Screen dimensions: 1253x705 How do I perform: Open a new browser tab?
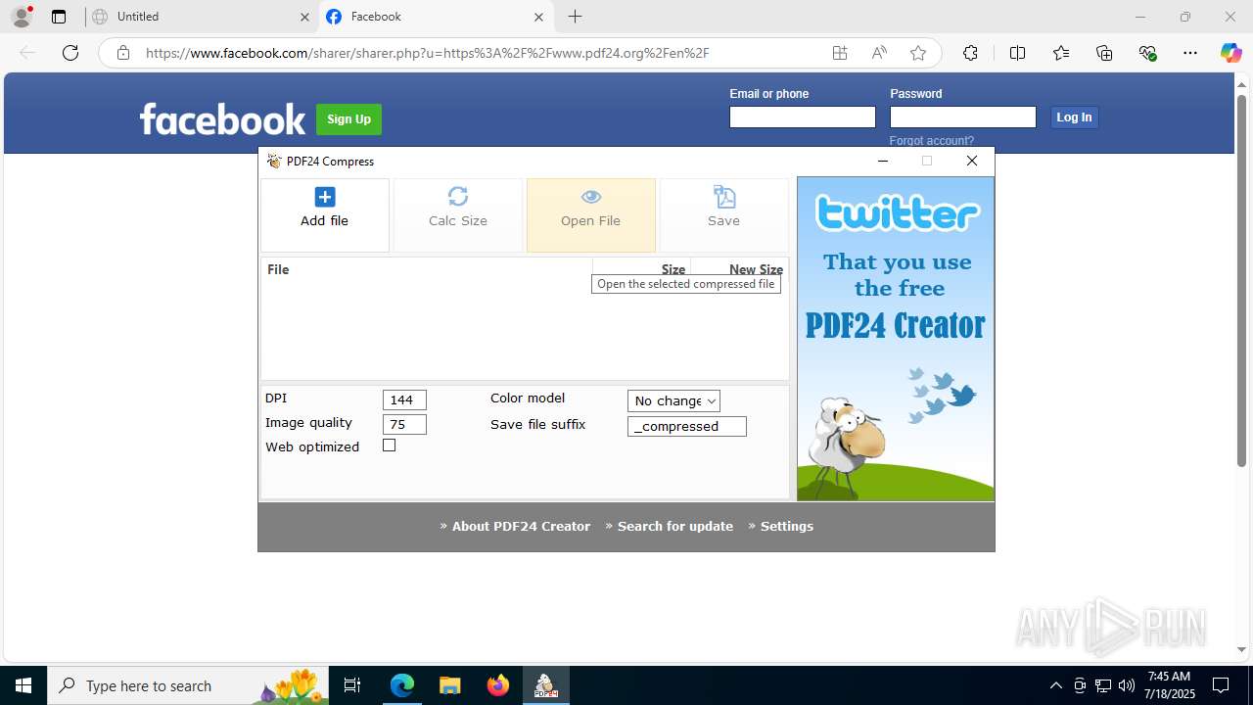point(576,17)
